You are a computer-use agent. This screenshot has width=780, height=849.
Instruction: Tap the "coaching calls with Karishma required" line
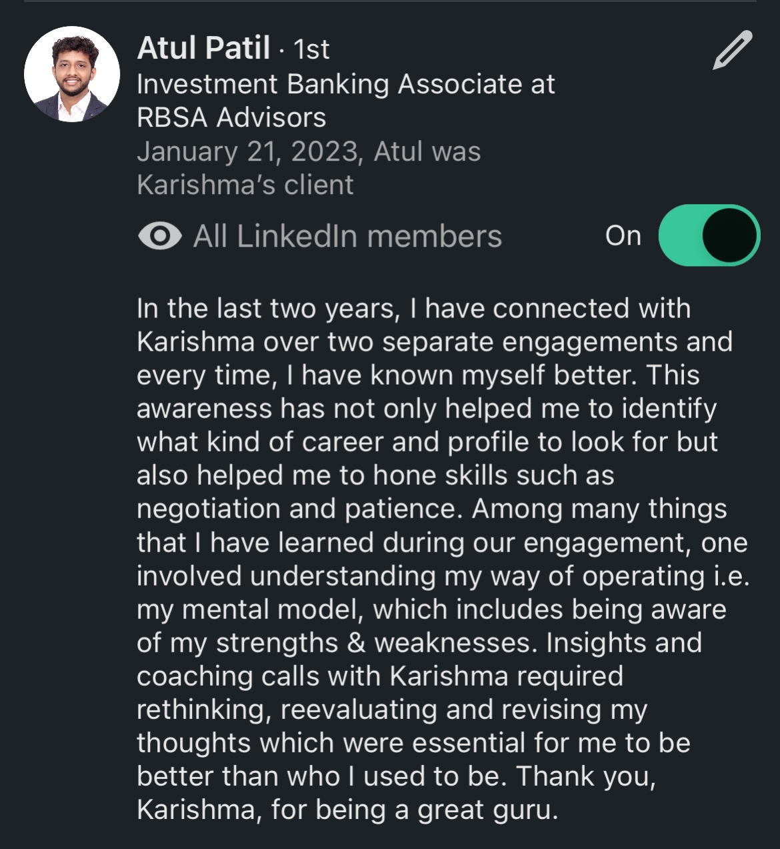380,676
